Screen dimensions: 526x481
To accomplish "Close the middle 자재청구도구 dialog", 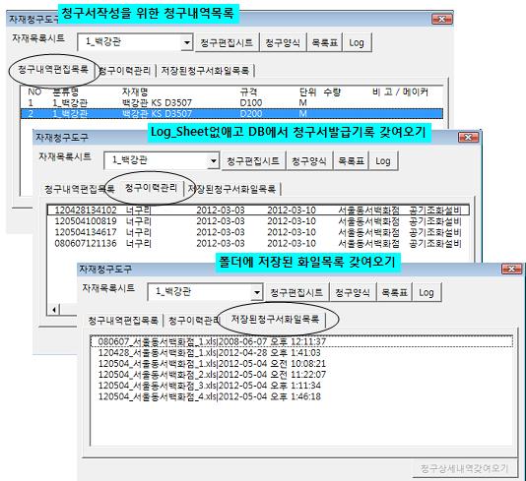I will coord(468,137).
